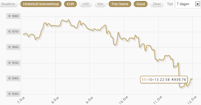
Task: Open the Tijd dropdown arrow
Action: [197, 4]
